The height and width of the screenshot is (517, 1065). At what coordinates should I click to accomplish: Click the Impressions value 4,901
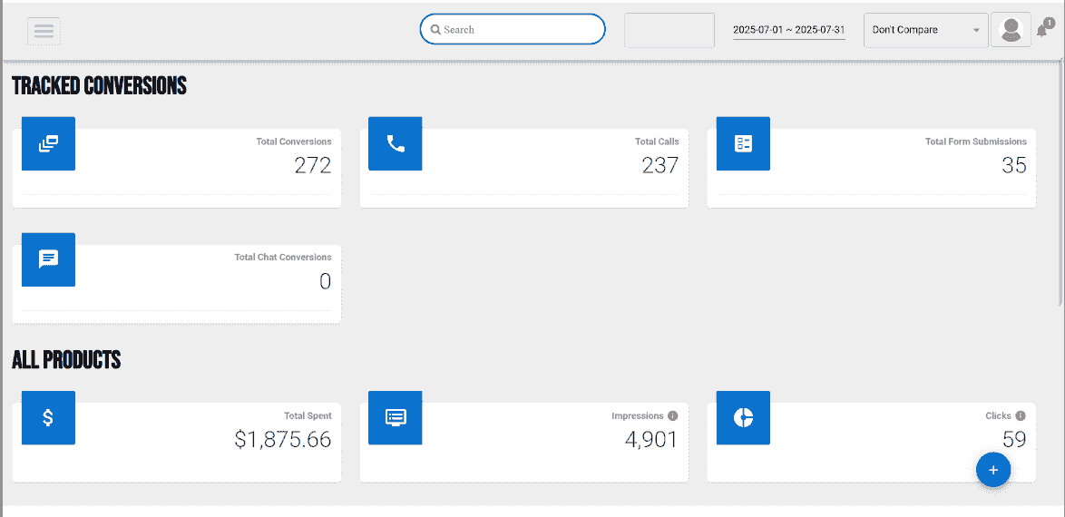tap(651, 440)
